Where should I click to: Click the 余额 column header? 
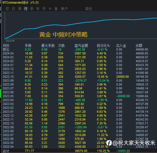(x=139, y=46)
